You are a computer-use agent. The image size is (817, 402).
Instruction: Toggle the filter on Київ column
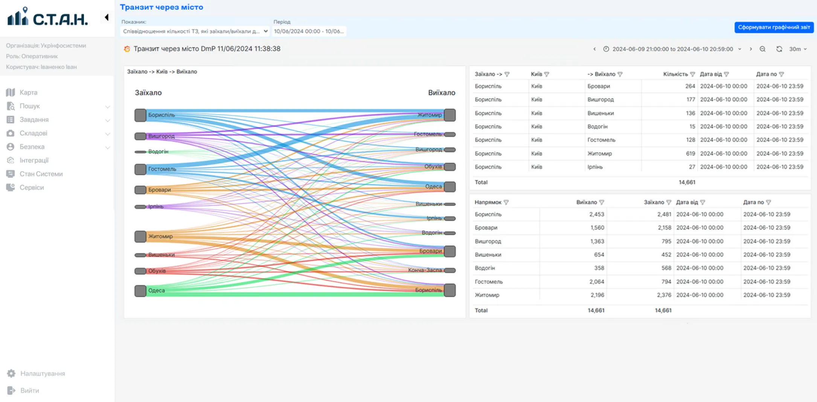point(547,74)
